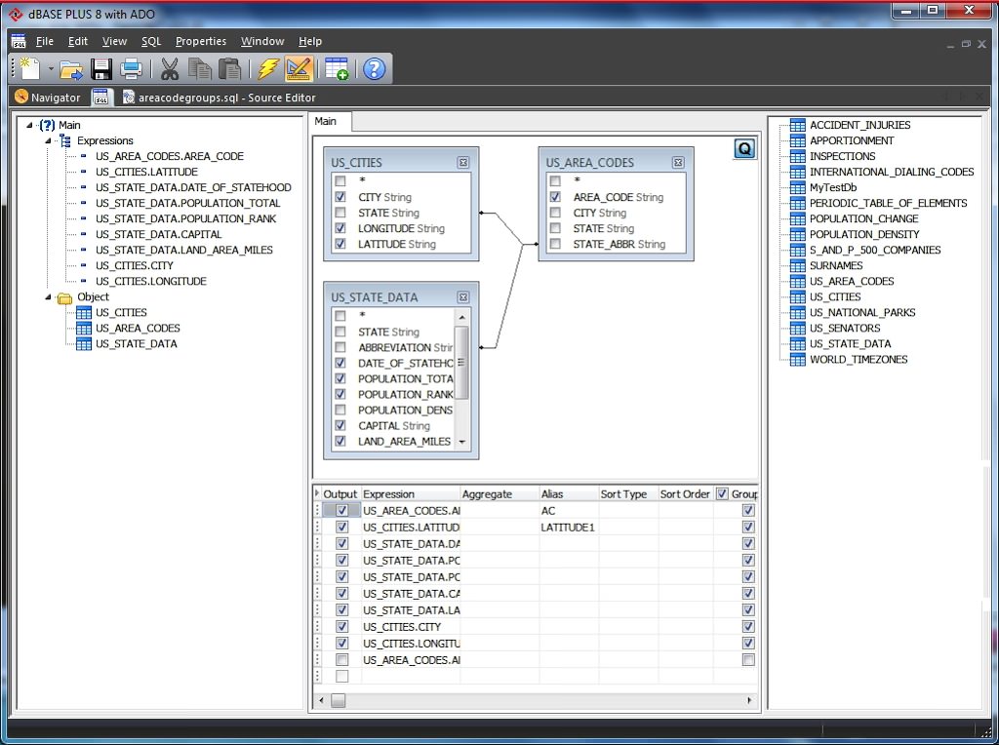This screenshot has height=745, width=999.
Task: Check STATE field in US_CITIES box
Action: click(x=340, y=213)
